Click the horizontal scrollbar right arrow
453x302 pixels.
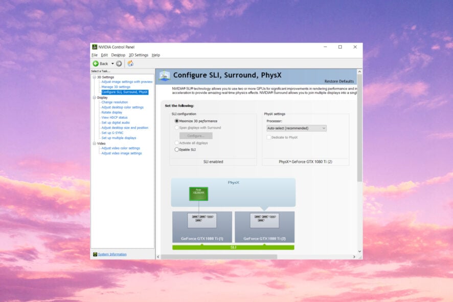coord(354,257)
